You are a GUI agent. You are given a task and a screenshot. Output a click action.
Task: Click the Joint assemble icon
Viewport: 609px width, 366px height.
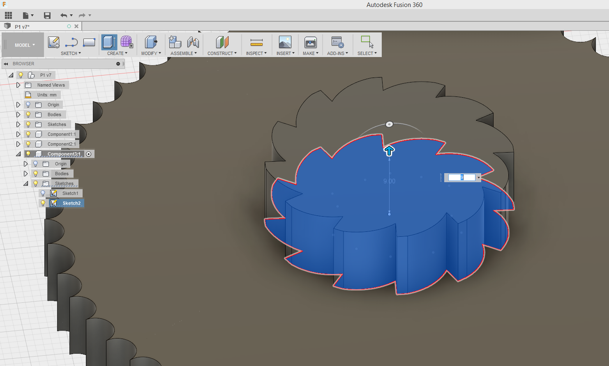point(193,42)
